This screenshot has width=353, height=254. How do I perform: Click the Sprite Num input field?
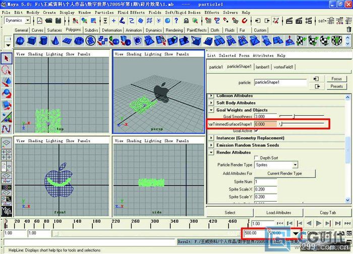(x=266, y=182)
